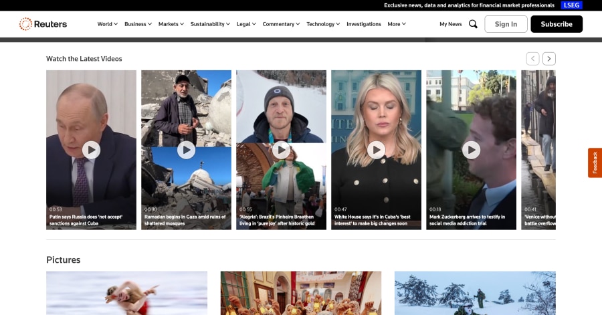Viewport: 602px width, 315px height.
Task: Expand the Markets menu
Action: 171,24
